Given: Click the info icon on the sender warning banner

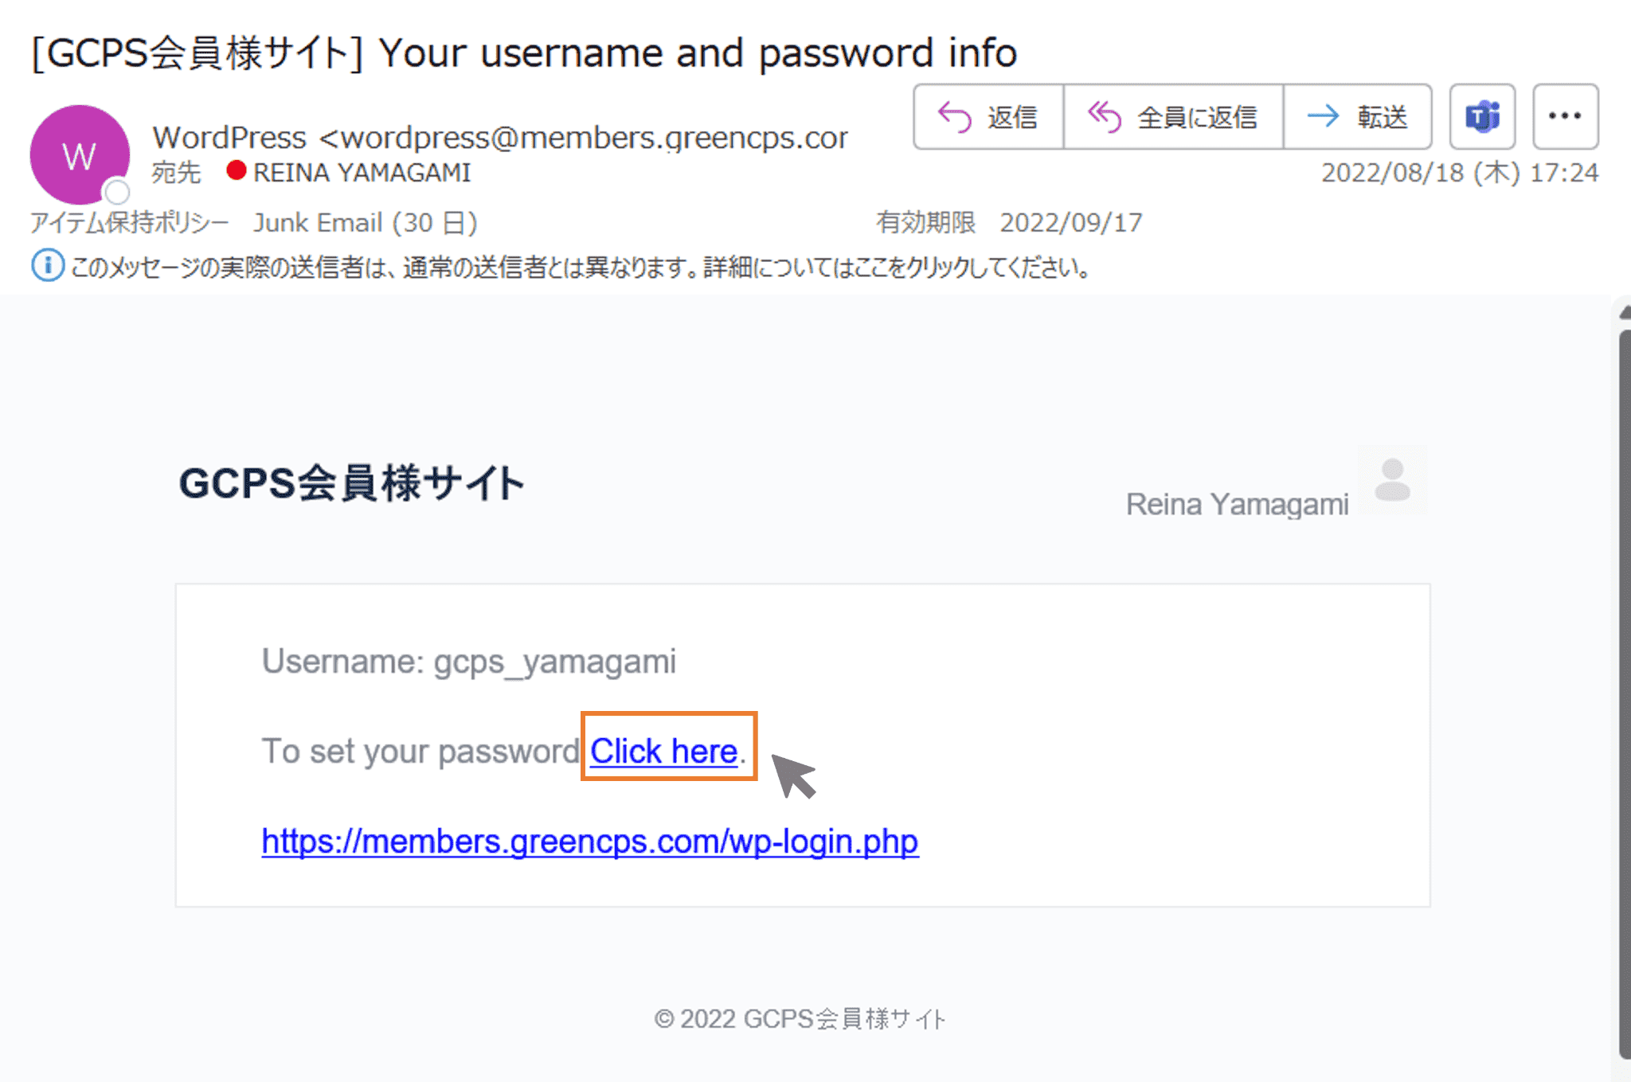Looking at the screenshot, I should (x=49, y=266).
